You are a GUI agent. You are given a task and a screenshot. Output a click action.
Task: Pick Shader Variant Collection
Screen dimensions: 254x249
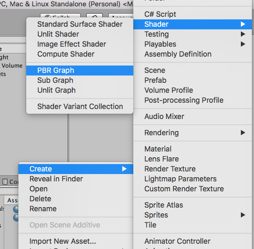coord(80,106)
